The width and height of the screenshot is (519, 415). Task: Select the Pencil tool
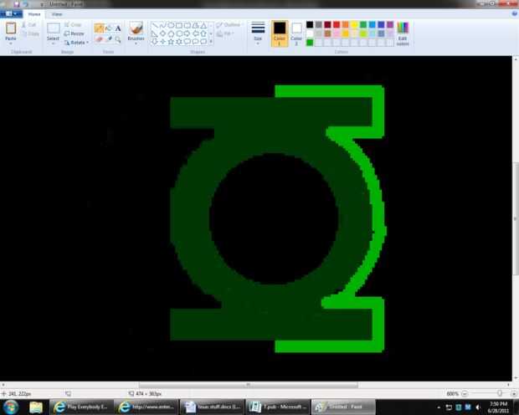(99, 28)
